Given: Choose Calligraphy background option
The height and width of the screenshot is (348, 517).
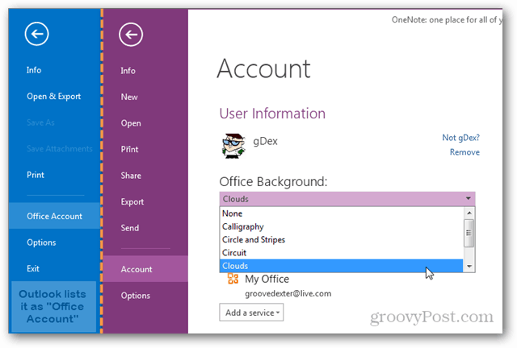Looking at the screenshot, I should tap(342, 226).
